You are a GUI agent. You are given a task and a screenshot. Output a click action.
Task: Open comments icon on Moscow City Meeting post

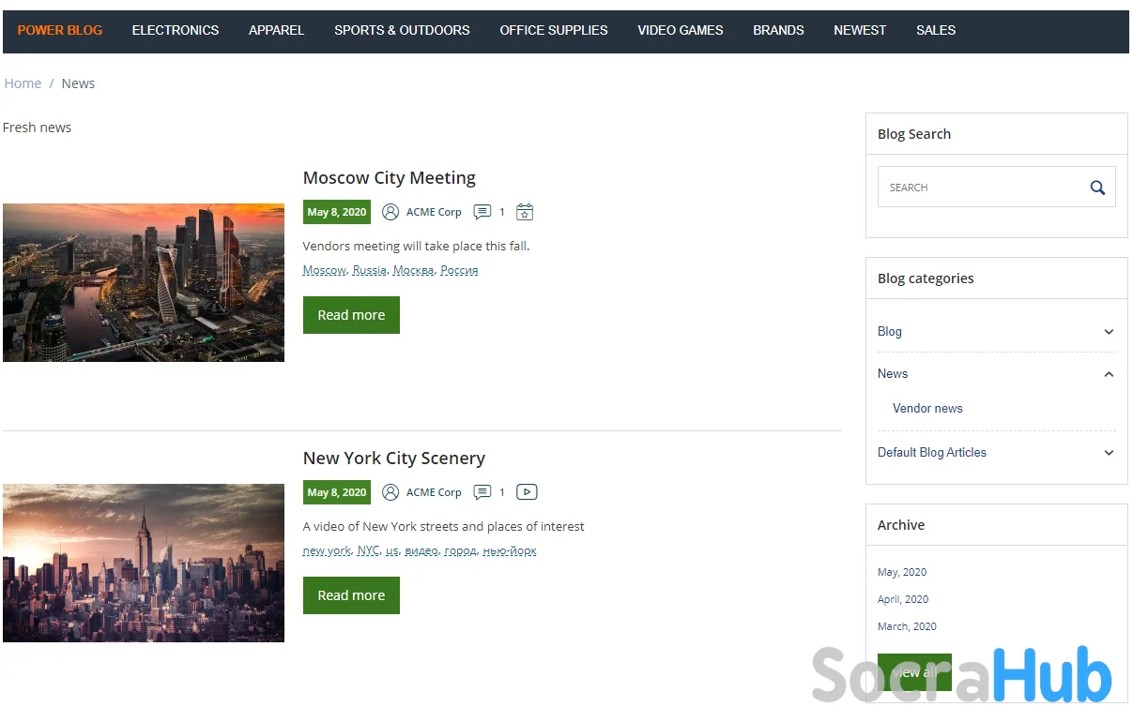(482, 212)
